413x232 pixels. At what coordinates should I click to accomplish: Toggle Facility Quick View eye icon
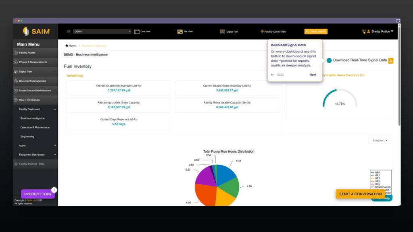click(x=262, y=31)
